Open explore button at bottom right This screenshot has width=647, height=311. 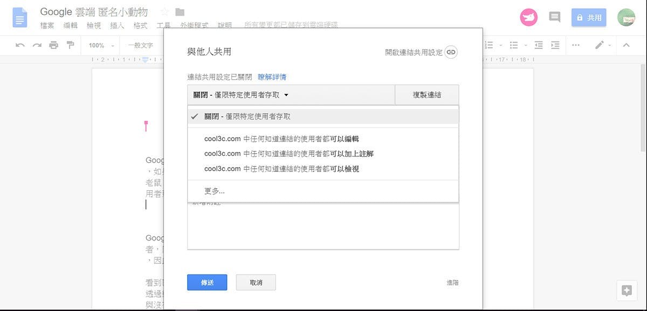[627, 291]
